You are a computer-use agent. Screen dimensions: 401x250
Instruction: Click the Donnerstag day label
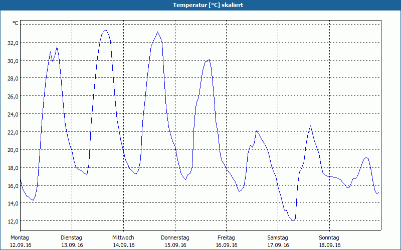175,237
